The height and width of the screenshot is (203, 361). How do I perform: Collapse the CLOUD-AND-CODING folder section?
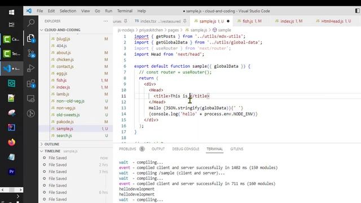(76, 30)
